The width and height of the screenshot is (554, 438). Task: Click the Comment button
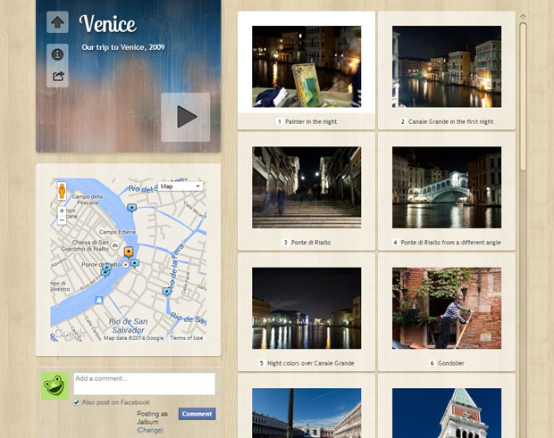(197, 414)
